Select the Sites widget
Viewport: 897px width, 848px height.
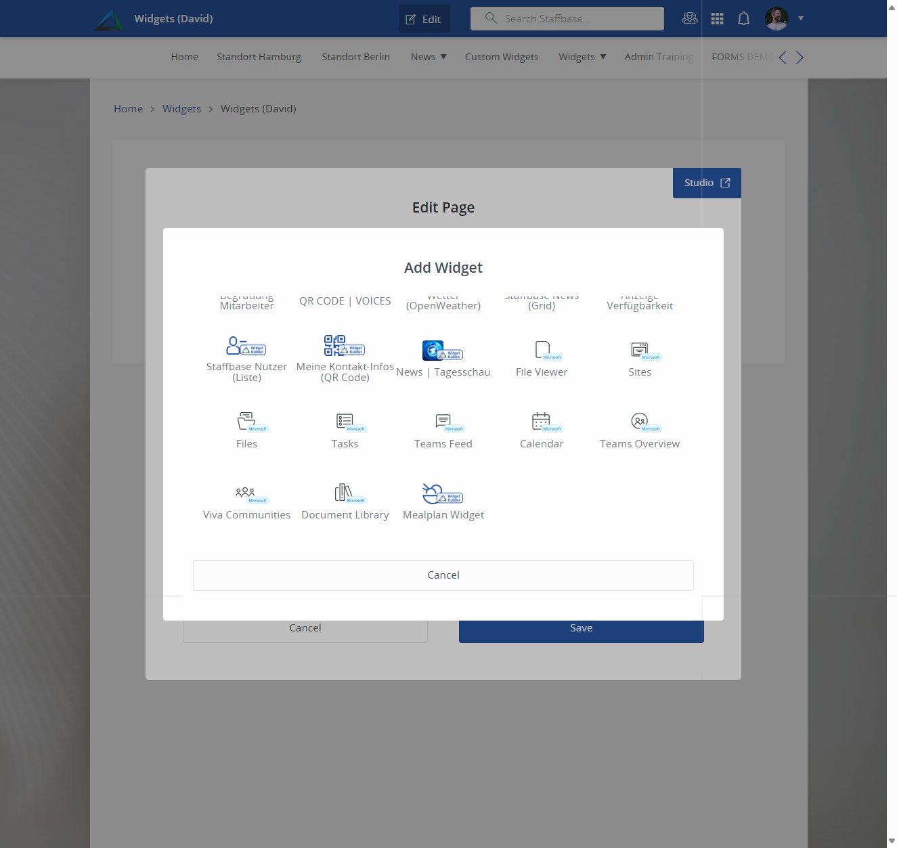[640, 359]
